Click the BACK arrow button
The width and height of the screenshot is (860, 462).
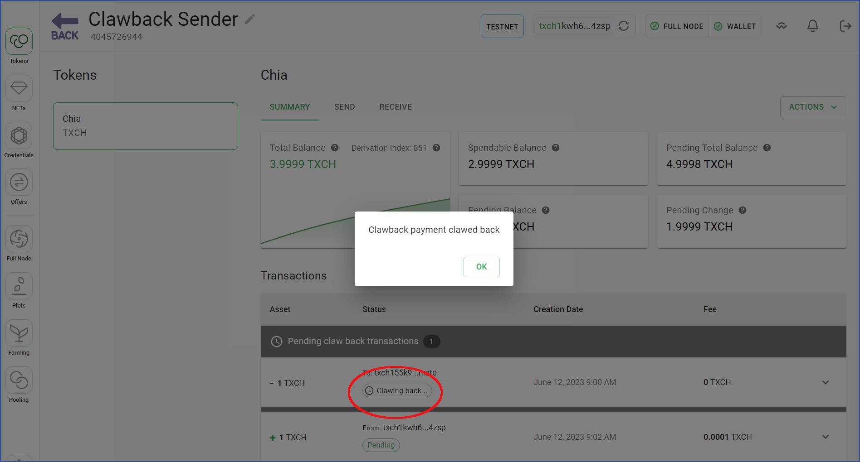pyautogui.click(x=64, y=26)
